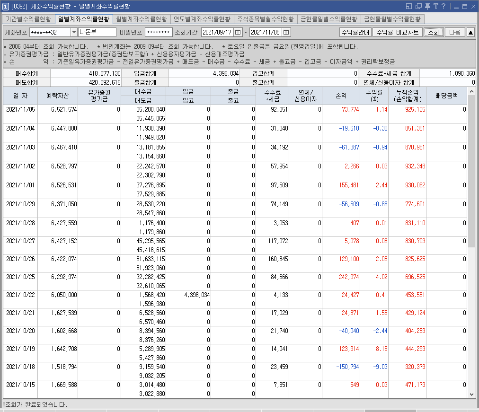The width and height of the screenshot is (479, 412).
Task: Click the end date field 2021/11/05
Action: tap(266, 32)
